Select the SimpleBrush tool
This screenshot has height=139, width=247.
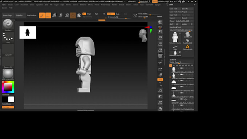pos(188,47)
